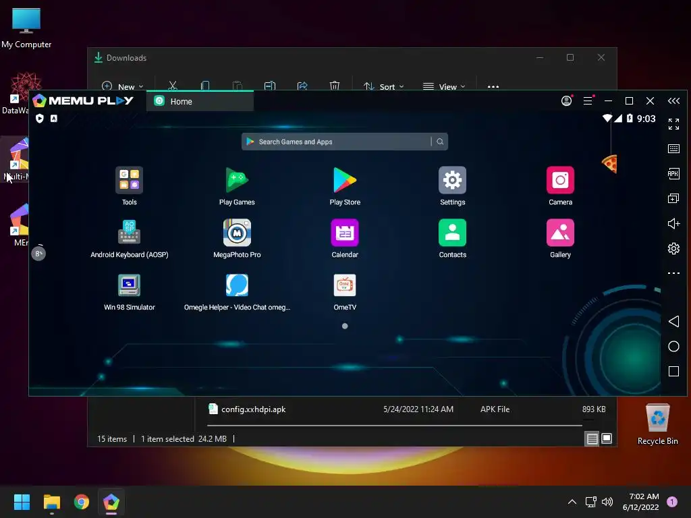This screenshot has width=691, height=518.
Task: Open the clock showing 7:02 AM
Action: tap(640, 502)
